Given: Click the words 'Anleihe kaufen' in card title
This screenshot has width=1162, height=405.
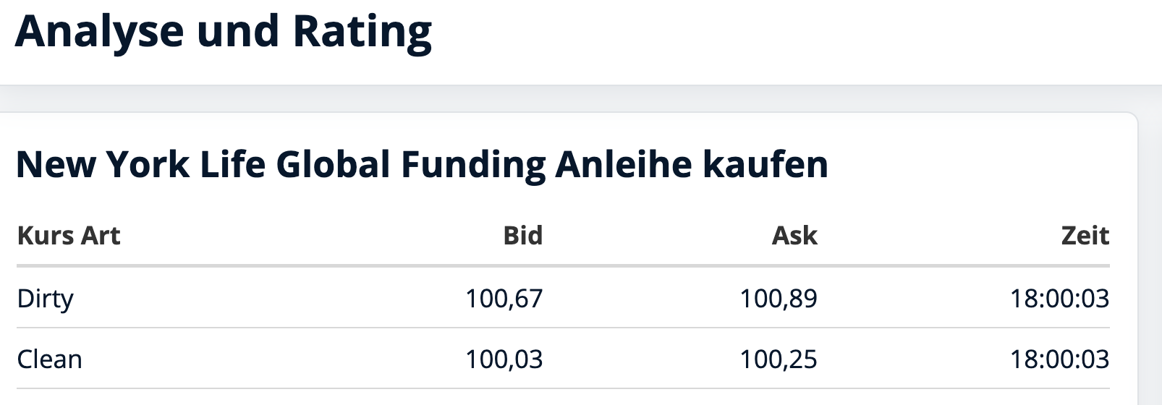Looking at the screenshot, I should 691,164.
